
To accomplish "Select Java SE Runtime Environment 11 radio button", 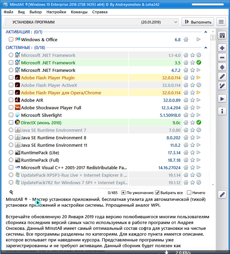I will [11, 145].
